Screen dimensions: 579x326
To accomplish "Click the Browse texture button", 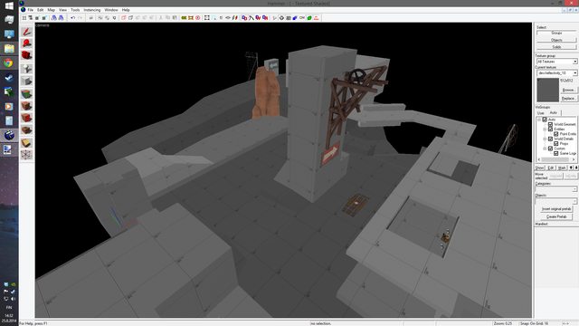I will [568, 91].
